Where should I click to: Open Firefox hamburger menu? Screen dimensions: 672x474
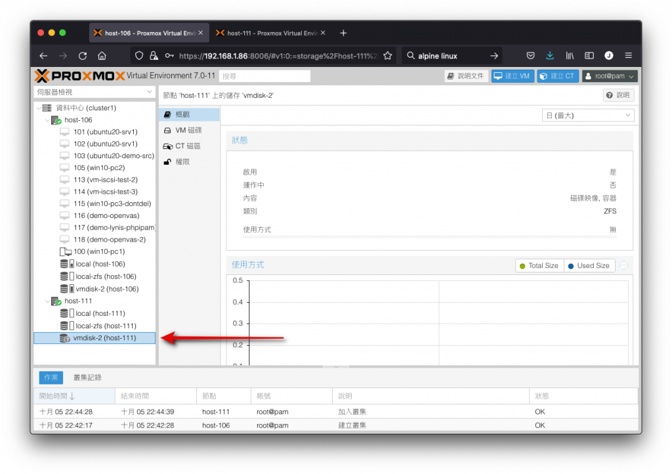coord(628,56)
